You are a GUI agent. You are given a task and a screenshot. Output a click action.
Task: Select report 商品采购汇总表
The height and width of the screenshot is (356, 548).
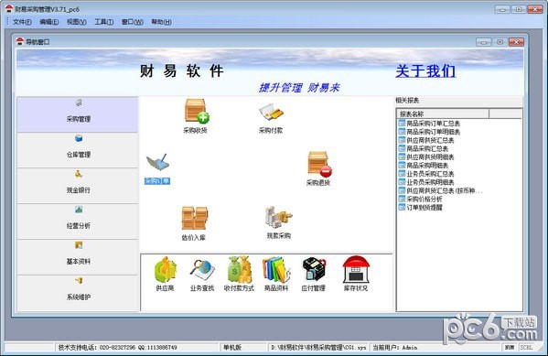click(x=424, y=148)
